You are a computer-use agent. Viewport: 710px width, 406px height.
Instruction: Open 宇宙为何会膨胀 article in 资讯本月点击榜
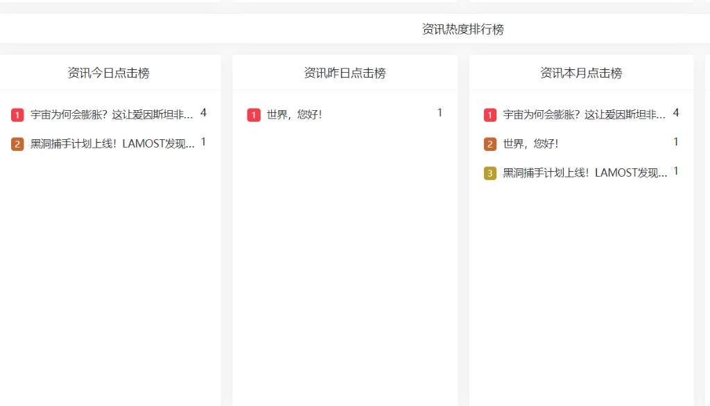tap(584, 114)
